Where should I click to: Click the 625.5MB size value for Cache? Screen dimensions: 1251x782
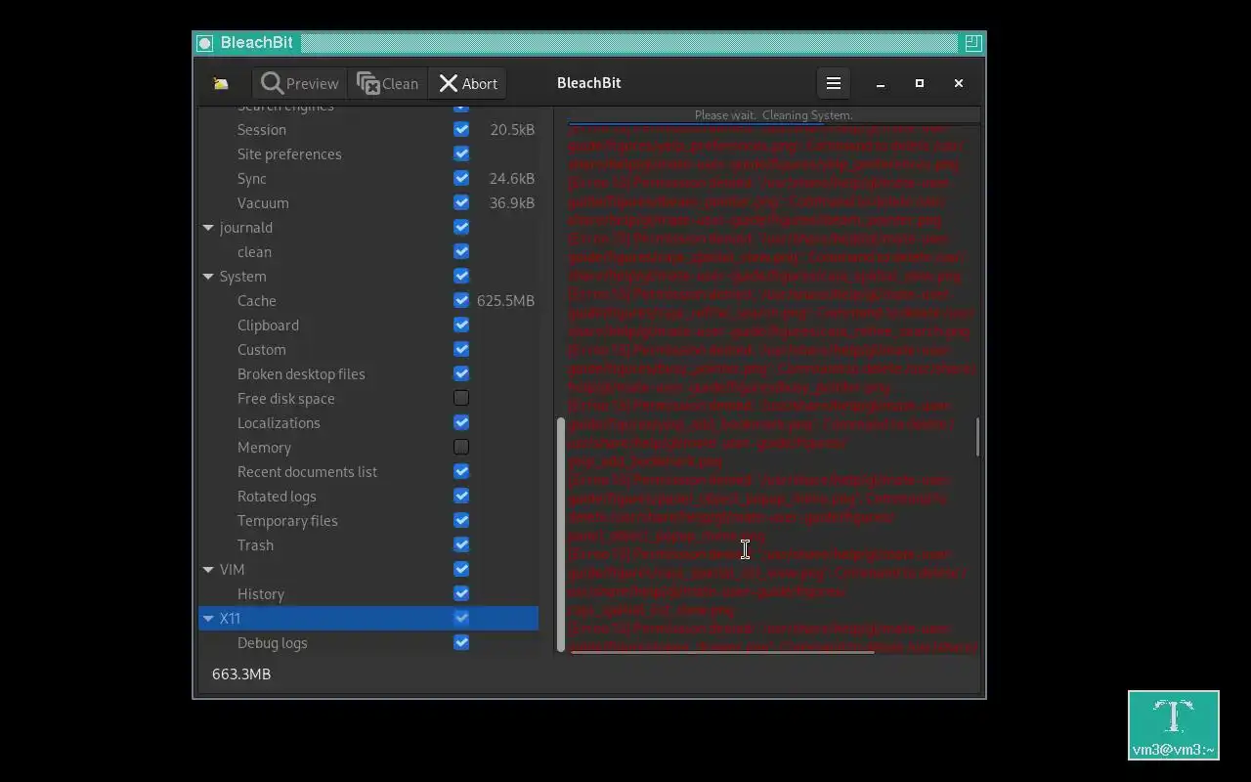pyautogui.click(x=505, y=301)
